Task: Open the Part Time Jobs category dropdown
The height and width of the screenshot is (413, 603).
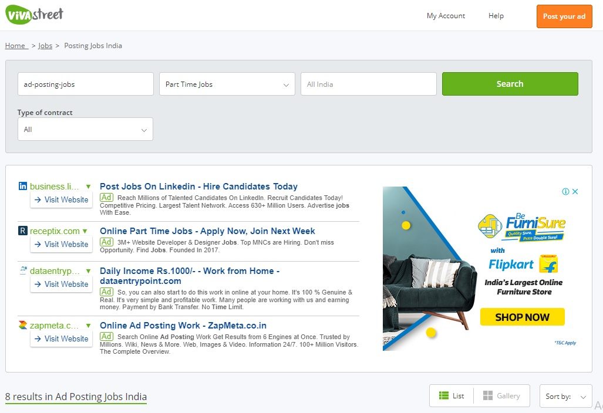Action: [x=227, y=84]
